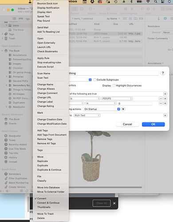The width and height of the screenshot is (173, 222).
Task: Add an action with plus beside Rich Text
Action: [165, 115]
